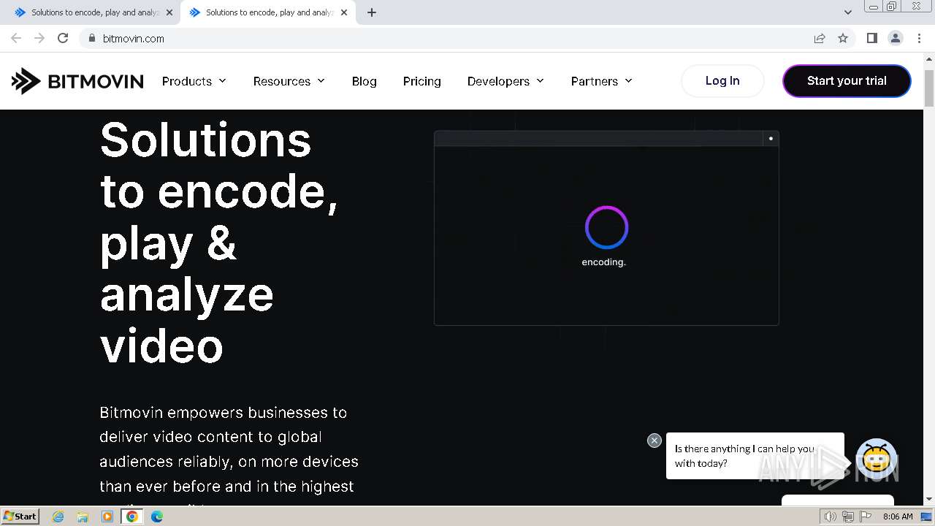Select the second Bitmovin tab

coord(268,12)
